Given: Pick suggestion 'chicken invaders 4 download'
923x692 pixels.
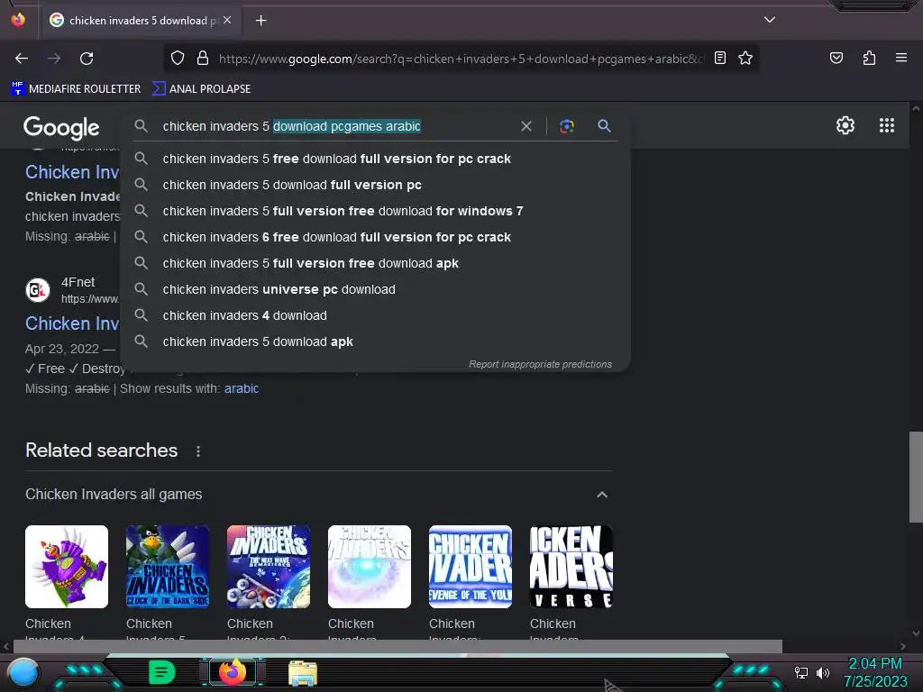Looking at the screenshot, I should point(375,315).
